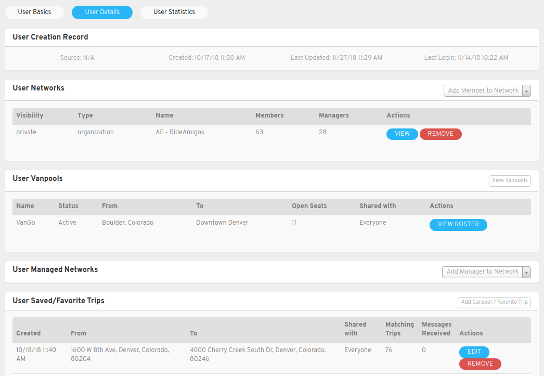Click the 'private' visibility cell
The image size is (544, 376).
[x=27, y=132]
